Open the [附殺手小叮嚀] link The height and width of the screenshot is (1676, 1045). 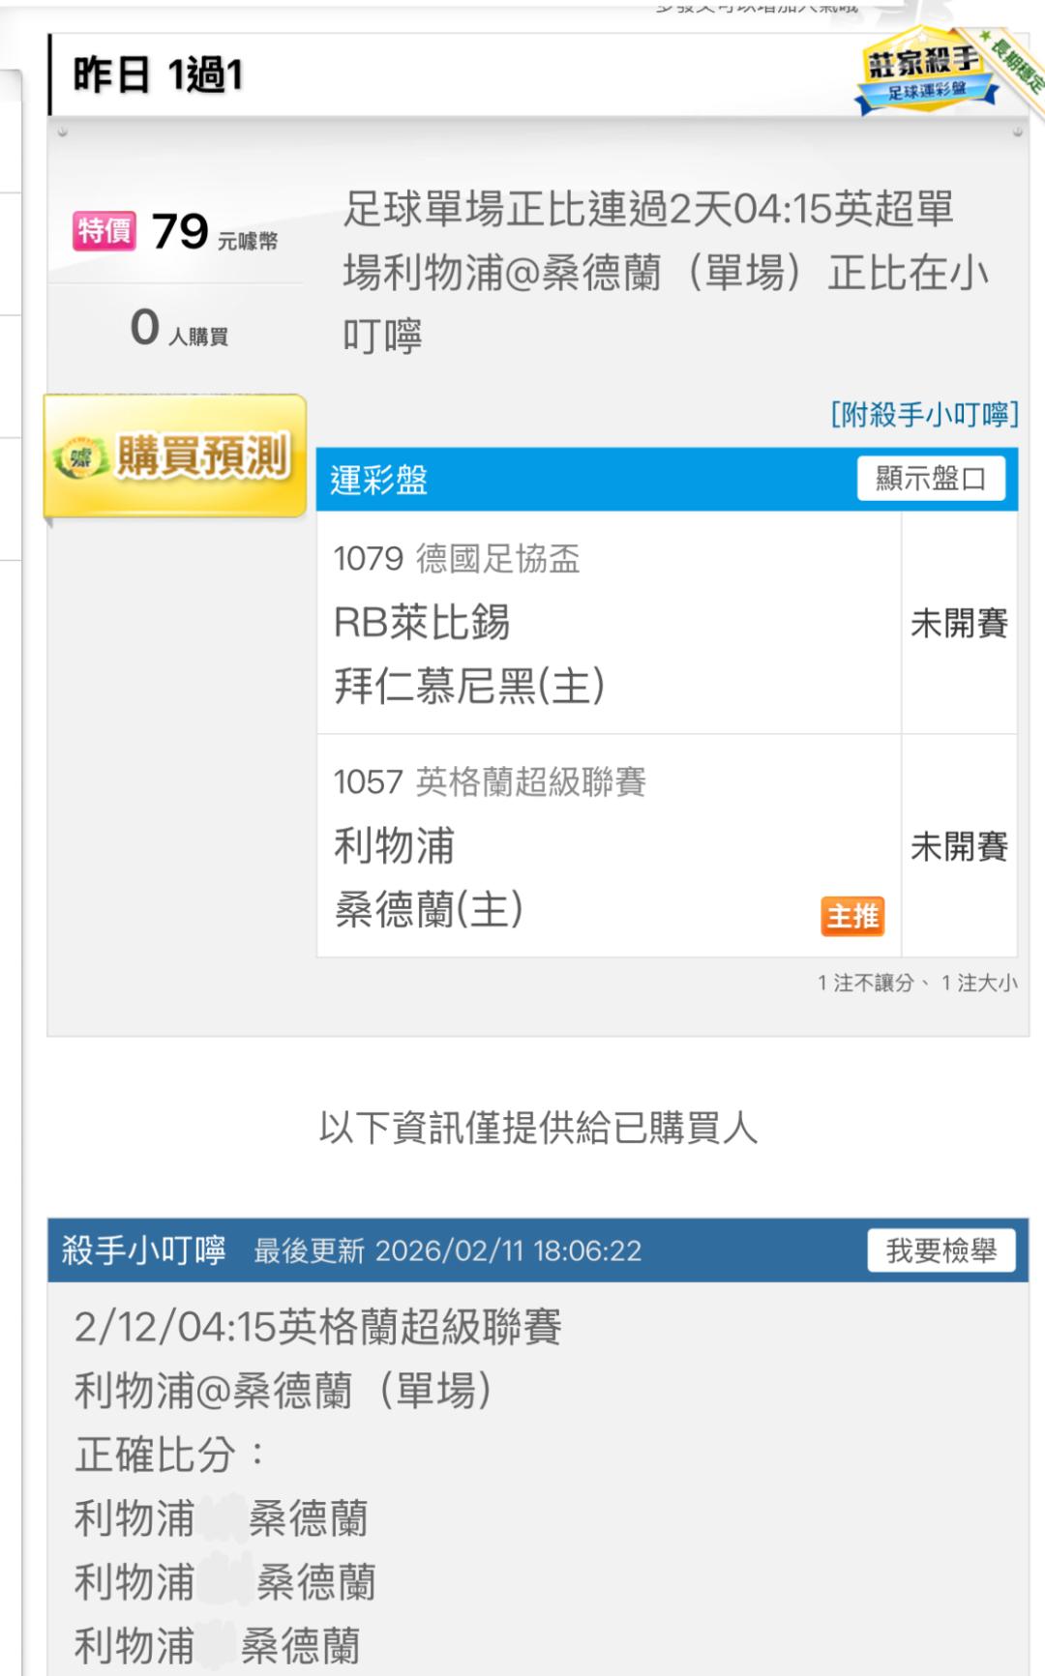coord(924,415)
